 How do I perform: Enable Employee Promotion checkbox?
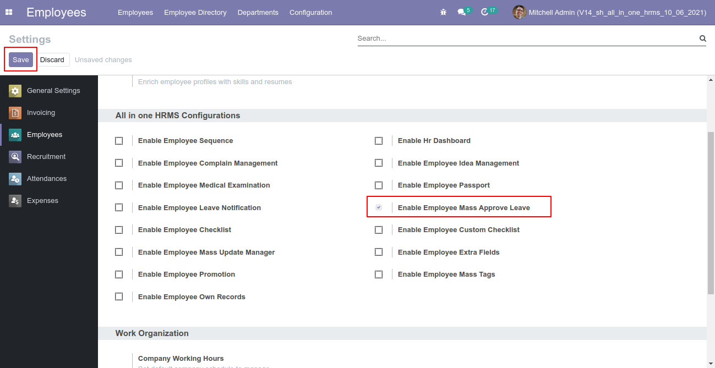pyautogui.click(x=119, y=274)
